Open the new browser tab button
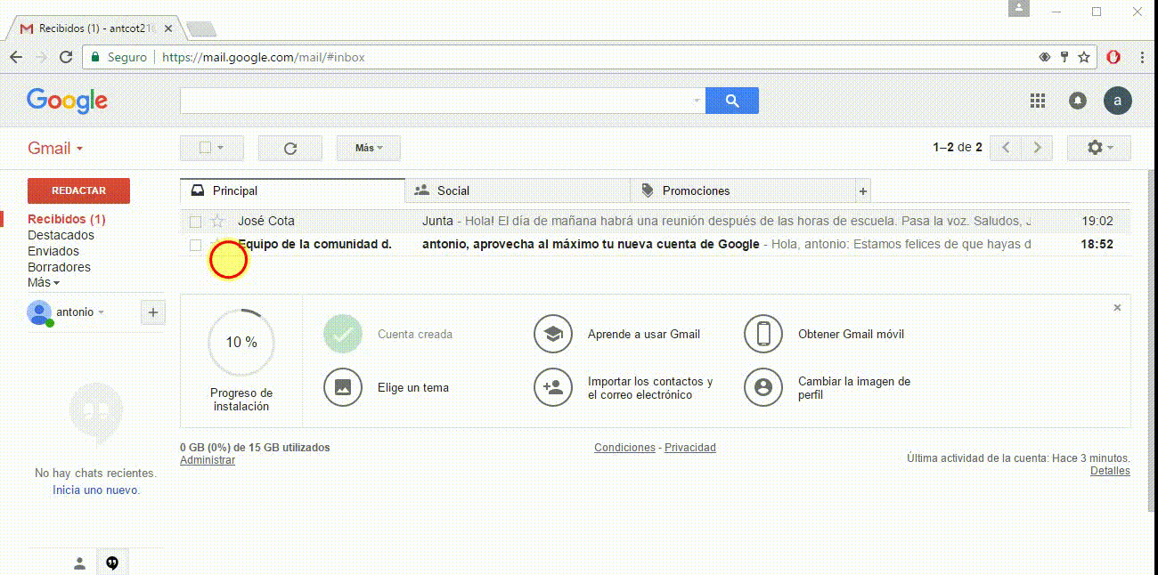The width and height of the screenshot is (1158, 575). click(201, 29)
